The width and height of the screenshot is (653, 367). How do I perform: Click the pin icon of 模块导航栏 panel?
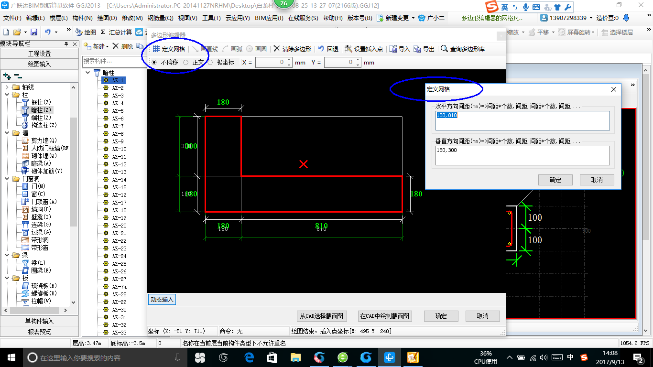coord(66,44)
